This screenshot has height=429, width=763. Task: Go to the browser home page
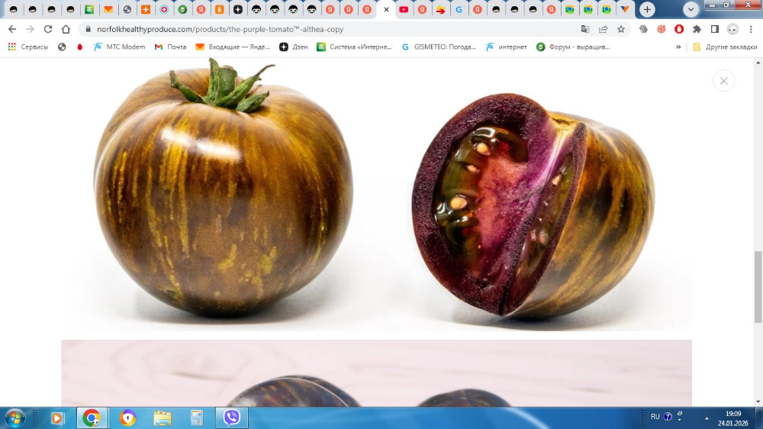click(x=66, y=29)
